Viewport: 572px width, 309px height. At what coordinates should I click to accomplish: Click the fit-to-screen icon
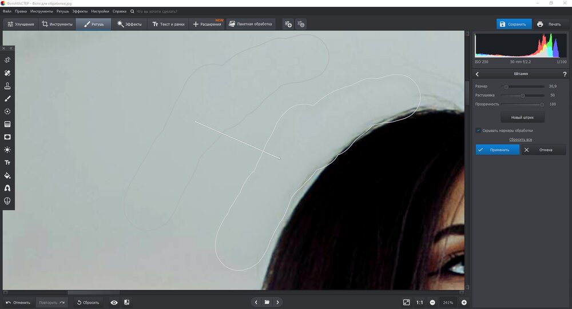point(406,302)
